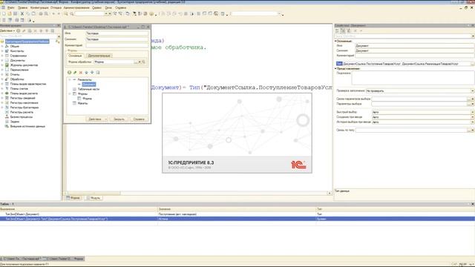475x267 pixels.
Task: Open the Быстрый выбор dropdown
Action: click(x=473, y=112)
